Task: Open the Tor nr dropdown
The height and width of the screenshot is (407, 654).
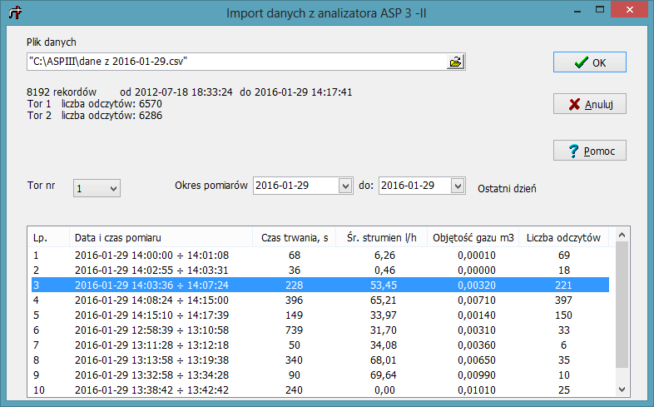Action: (97, 188)
